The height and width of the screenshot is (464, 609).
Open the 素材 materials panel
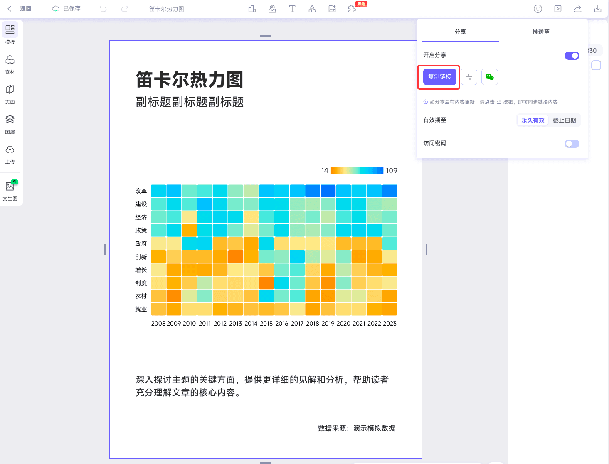pos(10,64)
